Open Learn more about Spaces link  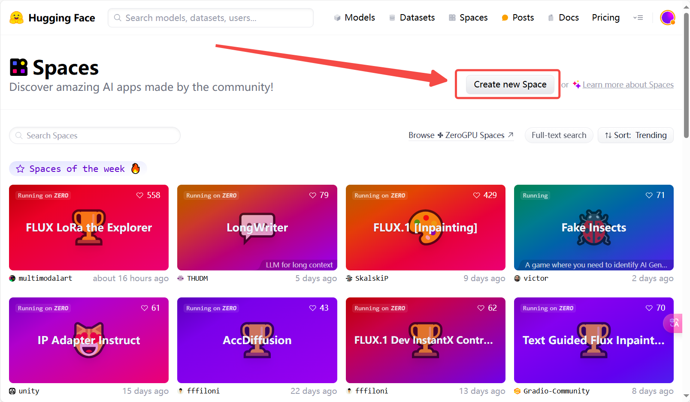tap(628, 85)
